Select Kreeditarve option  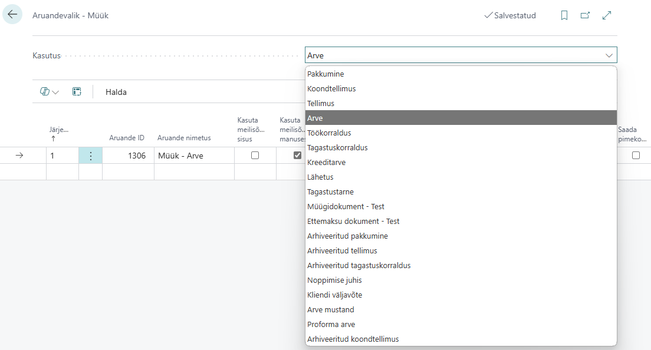(x=461, y=162)
